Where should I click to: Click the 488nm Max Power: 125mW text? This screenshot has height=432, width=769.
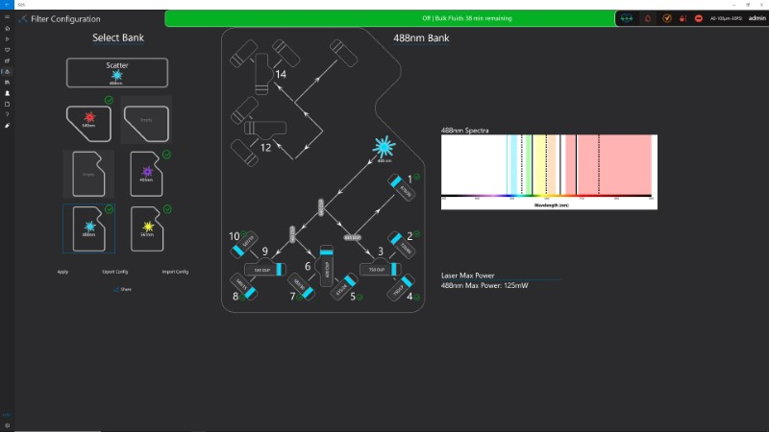coord(484,285)
